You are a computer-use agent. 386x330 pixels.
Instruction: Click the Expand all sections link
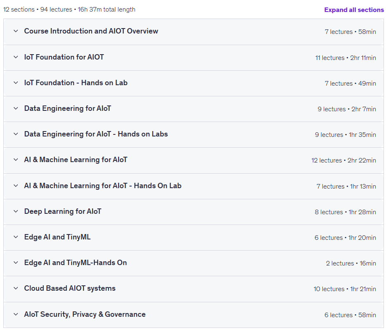[354, 10]
